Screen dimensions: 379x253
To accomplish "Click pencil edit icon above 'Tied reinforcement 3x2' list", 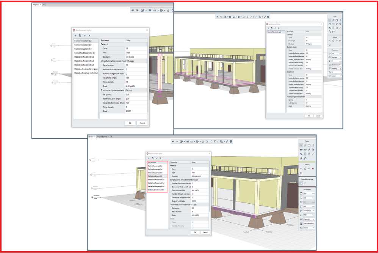I will (85, 35).
